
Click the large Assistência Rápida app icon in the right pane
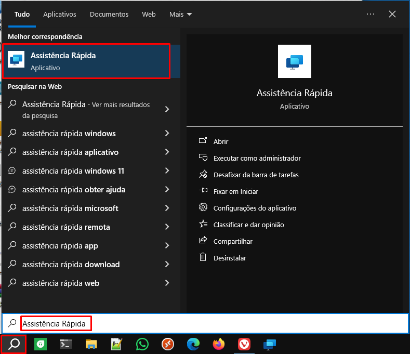(x=295, y=61)
